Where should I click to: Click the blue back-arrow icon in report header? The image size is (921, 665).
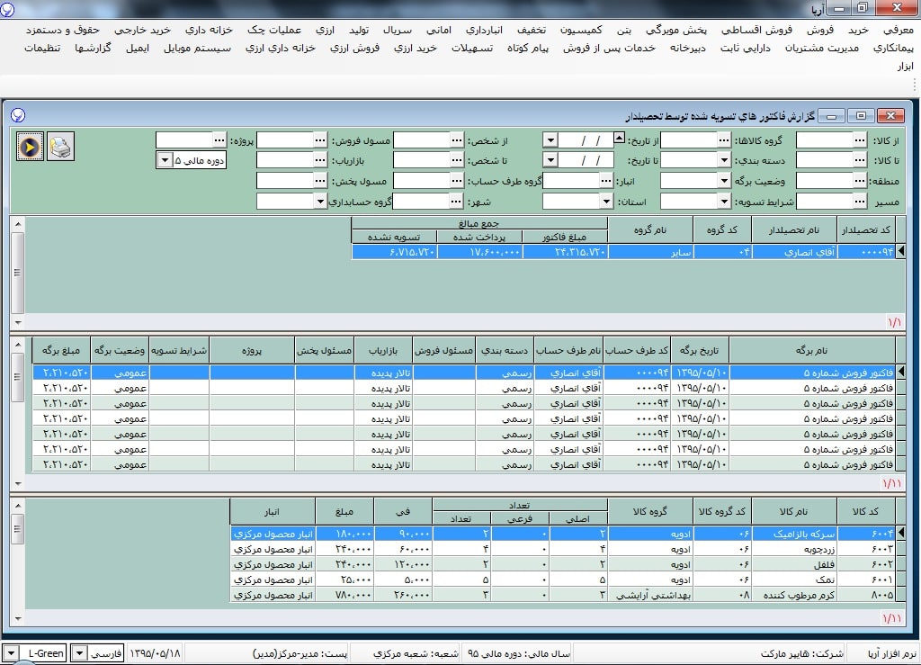point(17,116)
